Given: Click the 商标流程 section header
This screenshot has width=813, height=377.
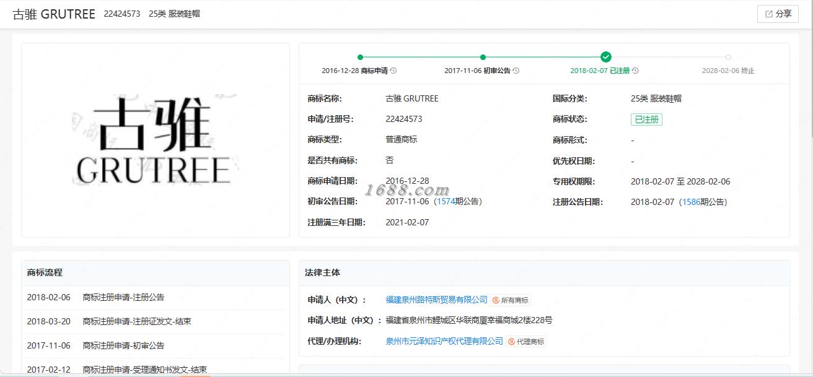Looking at the screenshot, I should click(156, 272).
